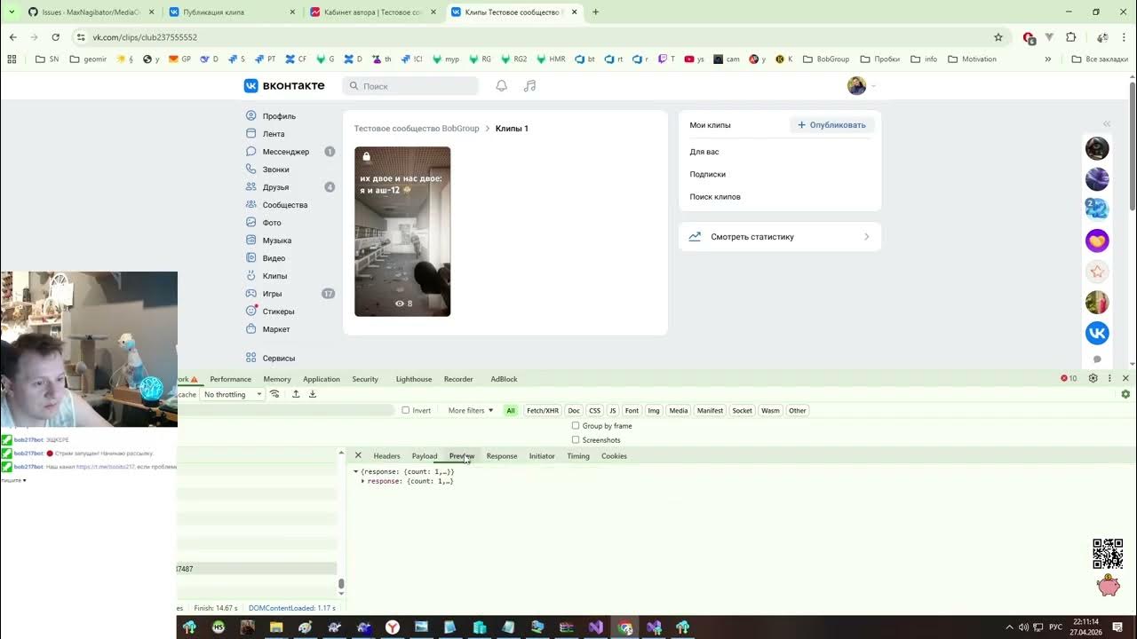Open the star contact in right bar

pyautogui.click(x=1097, y=272)
